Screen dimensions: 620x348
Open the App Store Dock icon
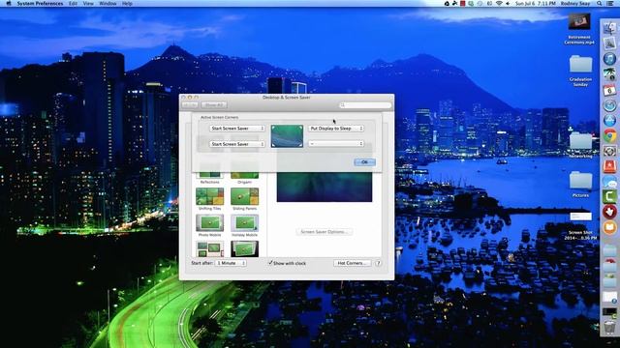pos(609,120)
